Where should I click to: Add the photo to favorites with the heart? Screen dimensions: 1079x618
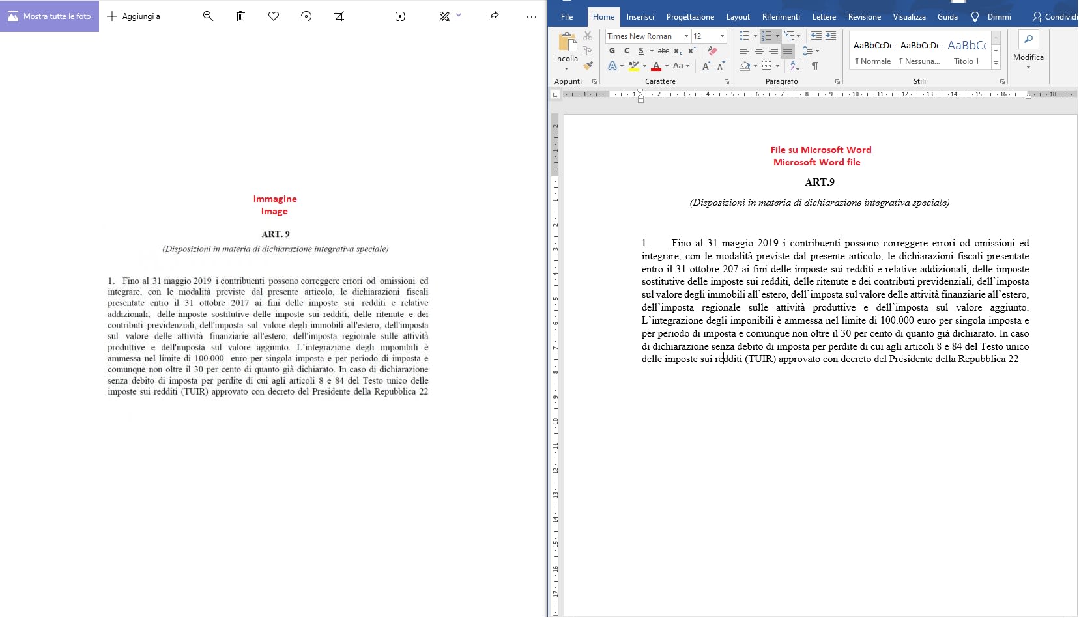coord(274,16)
